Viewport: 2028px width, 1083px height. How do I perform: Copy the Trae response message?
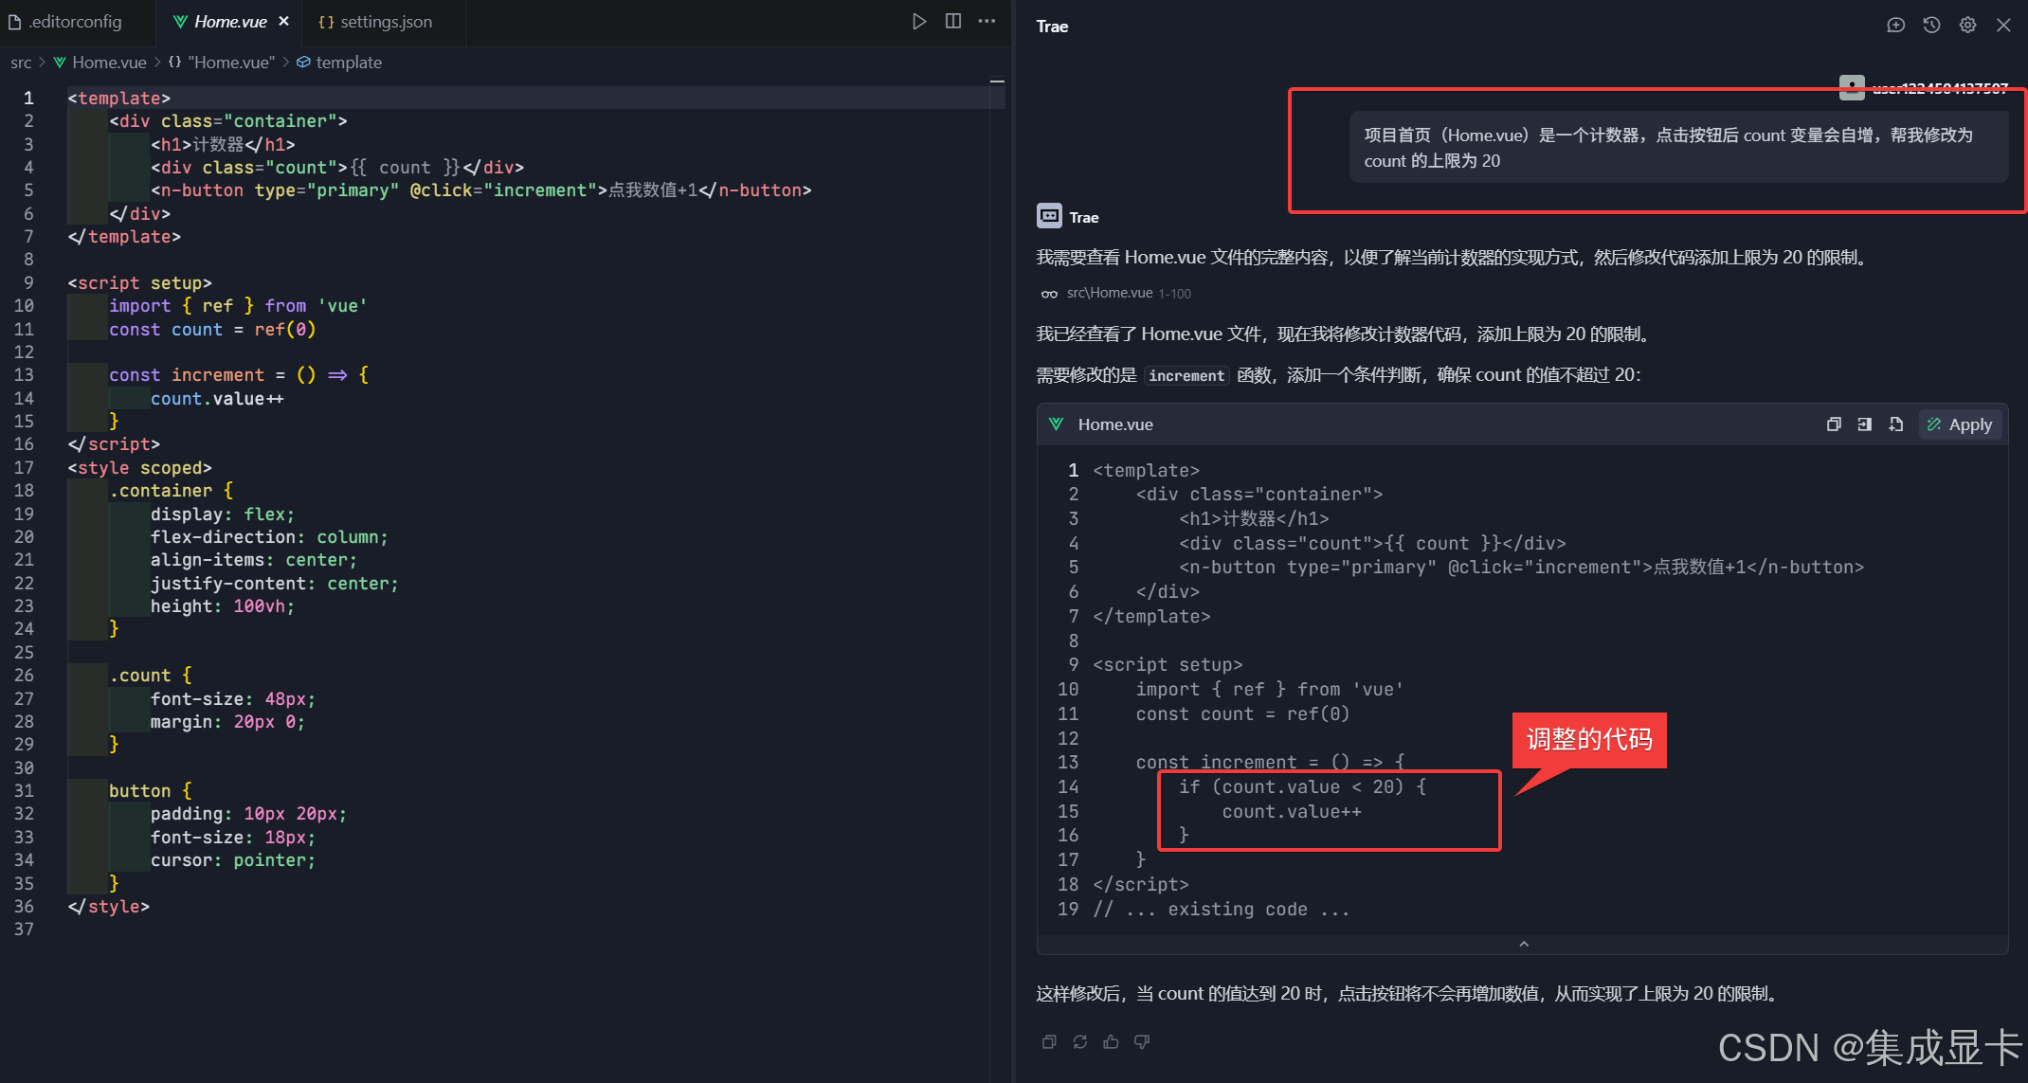pos(1049,1042)
